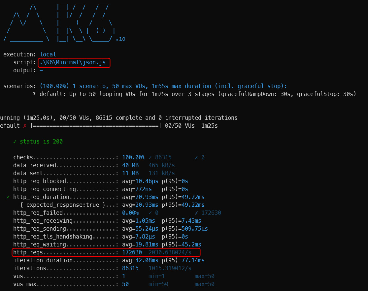The image size is (368, 291).
Task: Click the default scenario progress bar
Action: [96, 126]
